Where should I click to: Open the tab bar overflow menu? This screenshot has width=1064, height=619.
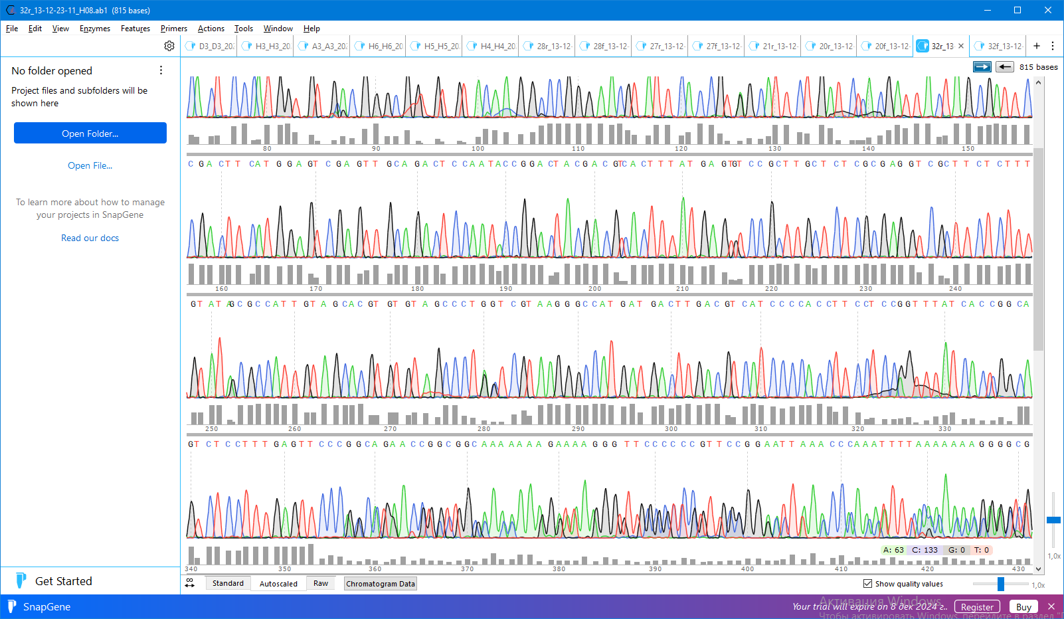pyautogui.click(x=1053, y=46)
